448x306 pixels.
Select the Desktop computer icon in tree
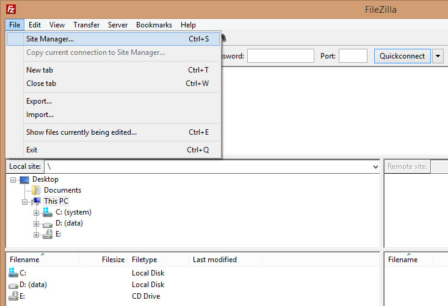pyautogui.click(x=24, y=180)
